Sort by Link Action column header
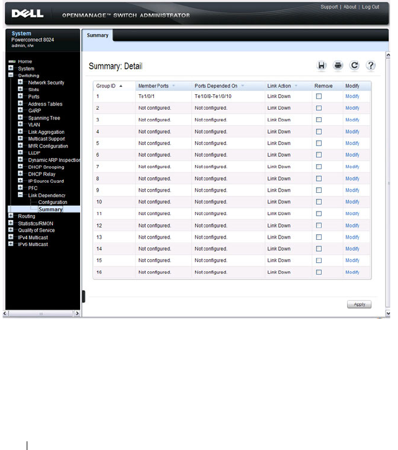Screen dimensions: 398x450 point(279,86)
